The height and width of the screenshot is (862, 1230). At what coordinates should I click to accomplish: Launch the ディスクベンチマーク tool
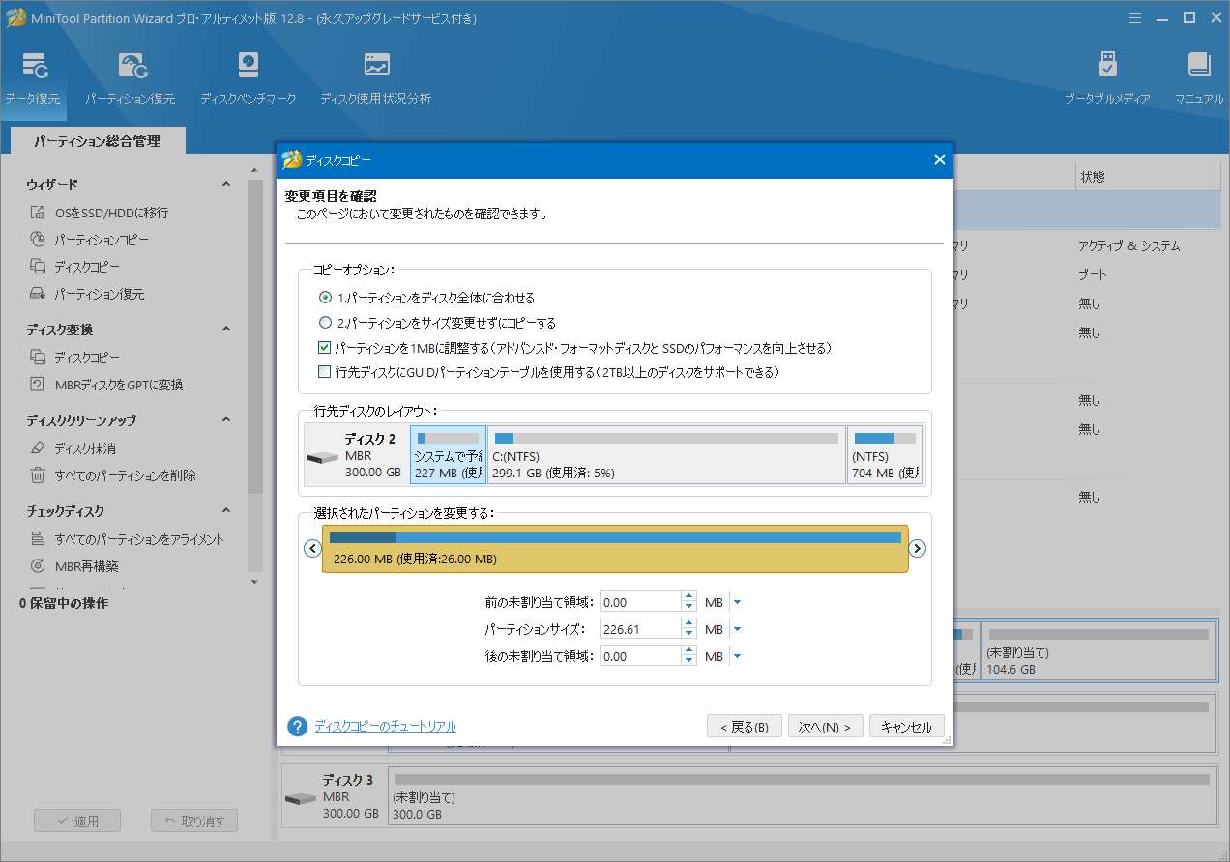click(x=249, y=66)
